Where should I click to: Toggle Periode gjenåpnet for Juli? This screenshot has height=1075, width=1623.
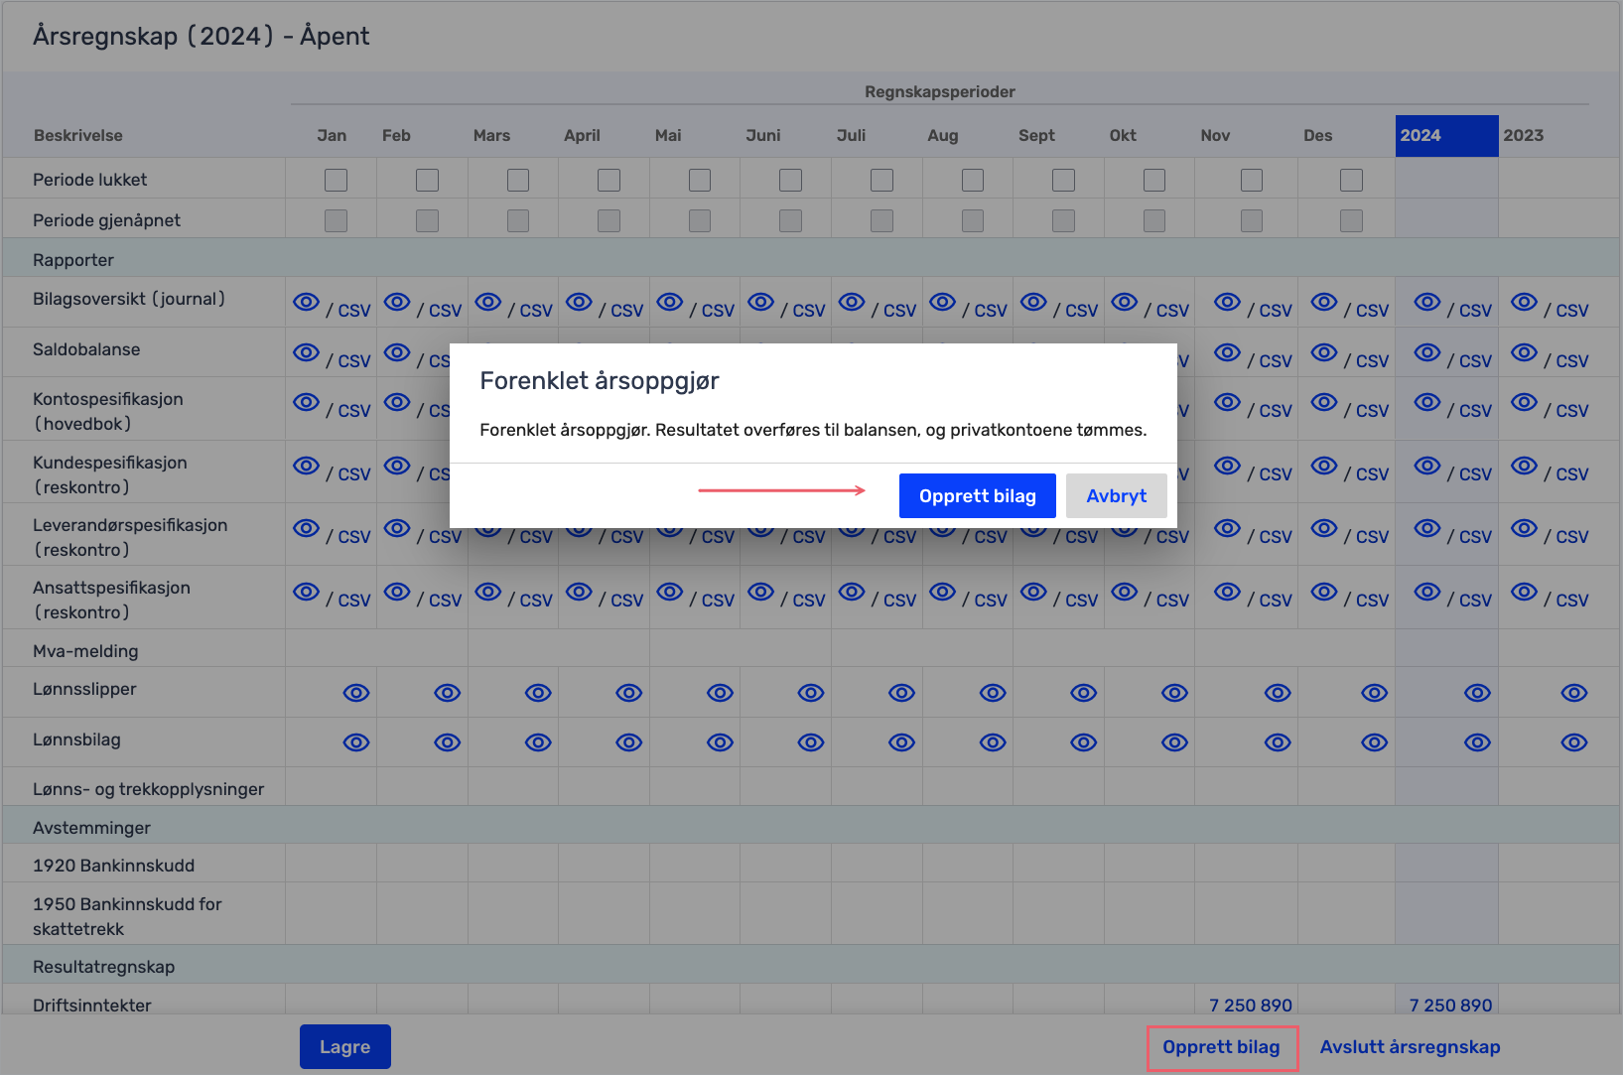(x=881, y=220)
